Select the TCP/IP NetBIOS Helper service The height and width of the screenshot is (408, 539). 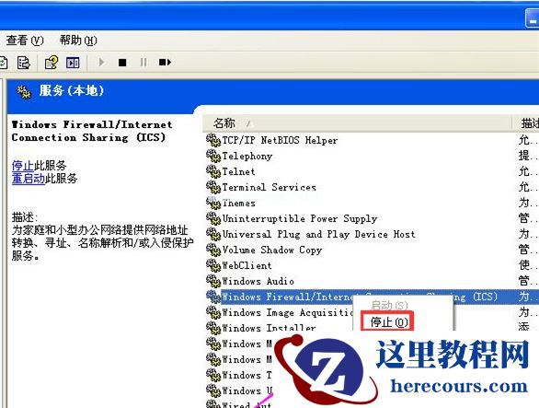[x=280, y=140]
